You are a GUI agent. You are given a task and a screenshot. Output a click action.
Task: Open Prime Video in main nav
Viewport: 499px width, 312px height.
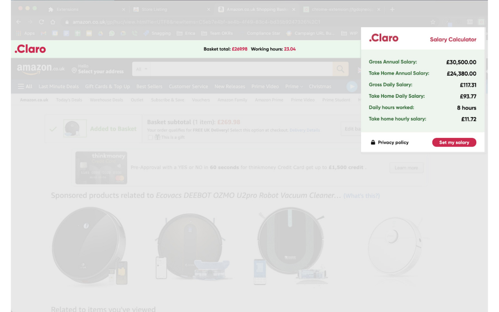click(265, 87)
